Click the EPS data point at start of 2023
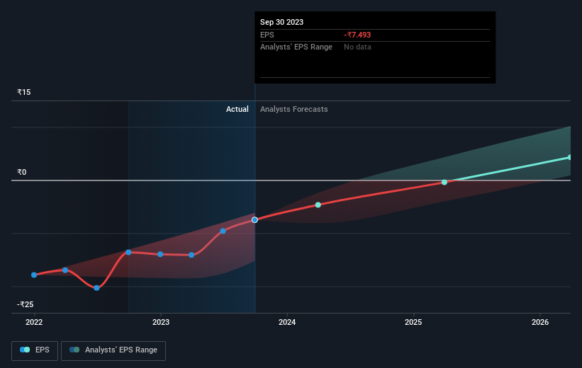582x368 pixels. click(160, 254)
